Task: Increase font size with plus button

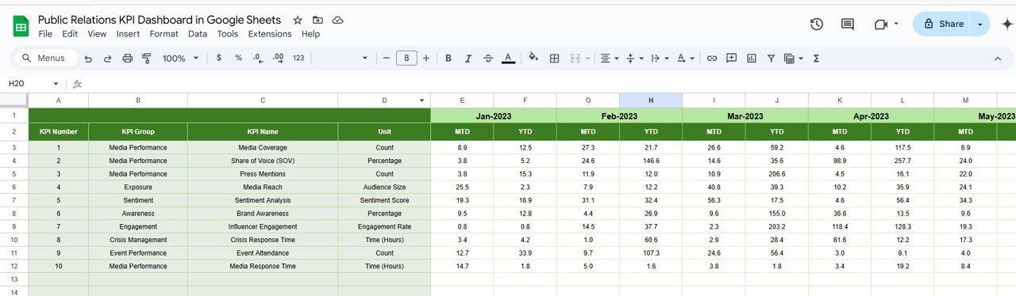Action: [426, 59]
